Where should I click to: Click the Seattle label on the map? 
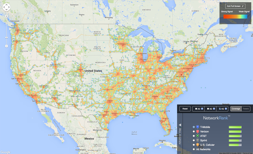[x=18, y=30]
